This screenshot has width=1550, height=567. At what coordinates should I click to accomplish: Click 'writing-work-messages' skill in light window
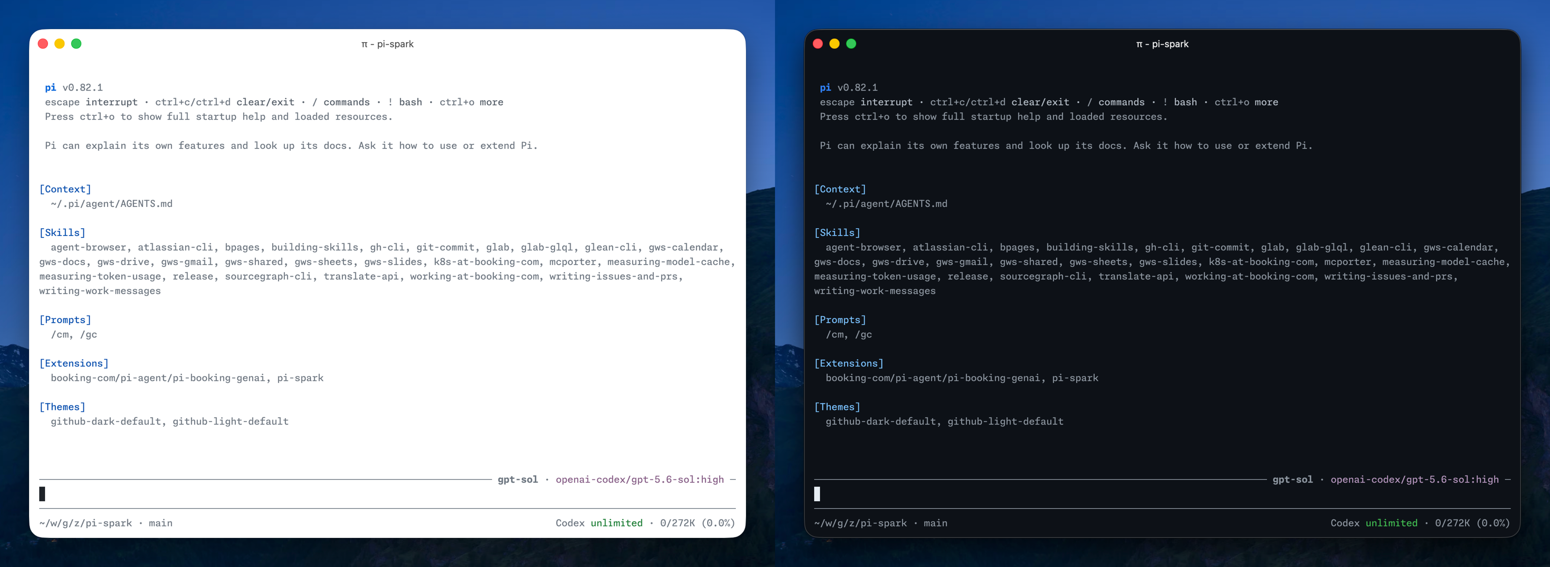(x=100, y=291)
